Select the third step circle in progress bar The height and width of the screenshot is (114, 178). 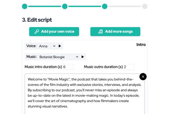(x=105, y=6)
